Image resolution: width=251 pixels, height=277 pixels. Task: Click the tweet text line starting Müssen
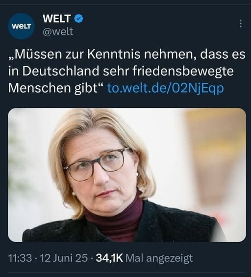click(127, 54)
